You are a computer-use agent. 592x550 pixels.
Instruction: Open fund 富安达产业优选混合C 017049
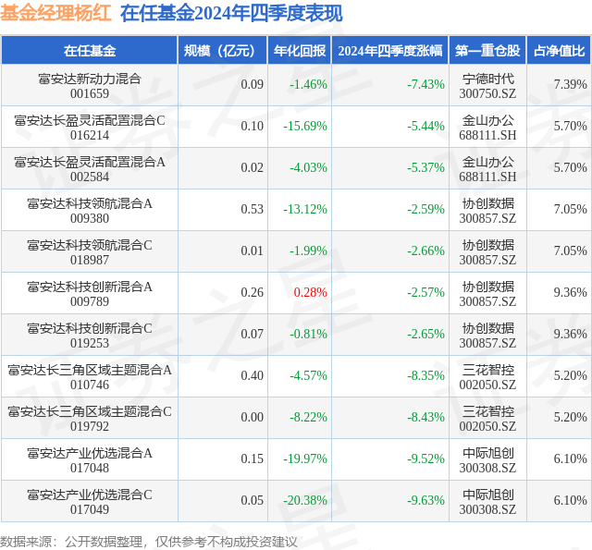tap(90, 502)
